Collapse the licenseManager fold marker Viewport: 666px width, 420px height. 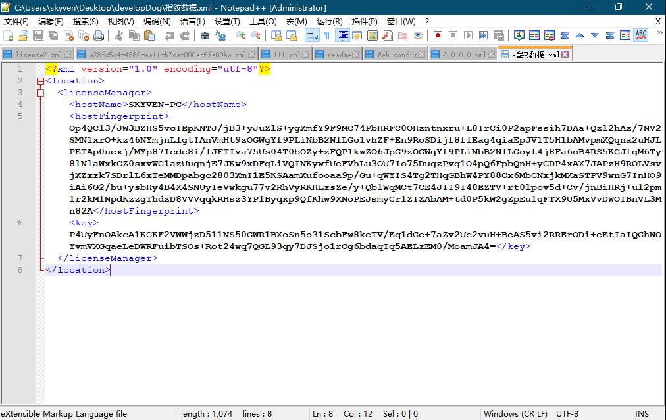[x=40, y=93]
